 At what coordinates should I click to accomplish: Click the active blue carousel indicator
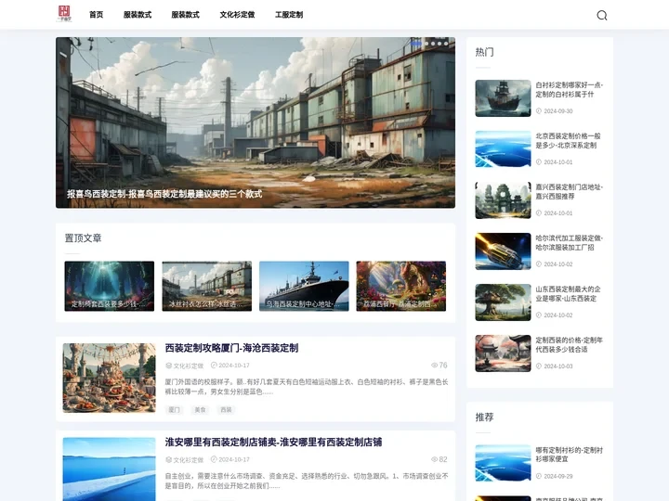point(416,43)
